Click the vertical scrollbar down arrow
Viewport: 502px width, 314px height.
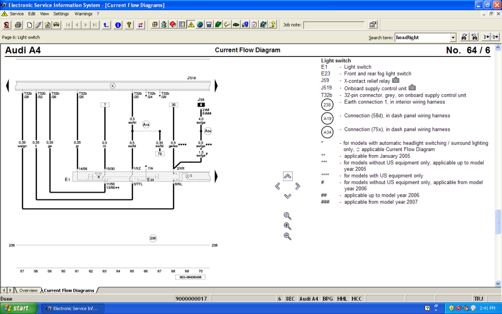[498, 284]
